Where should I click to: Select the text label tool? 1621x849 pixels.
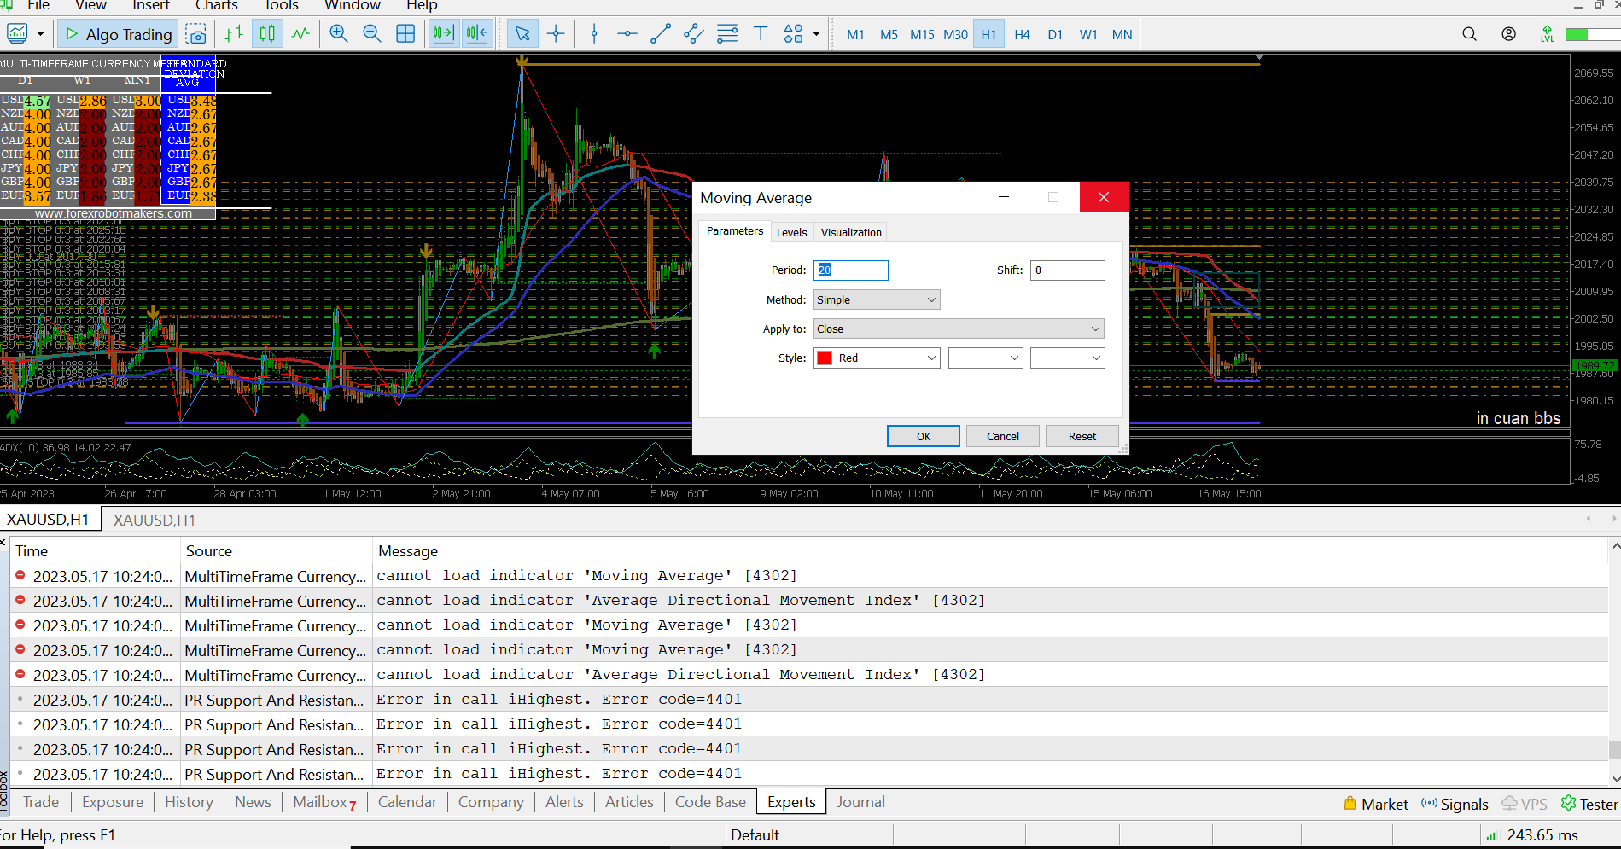point(760,34)
